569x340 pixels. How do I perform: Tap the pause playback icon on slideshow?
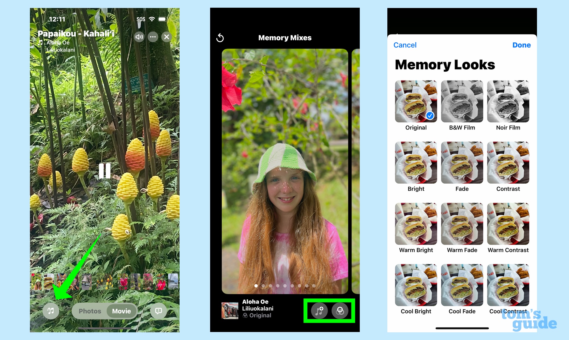104,170
